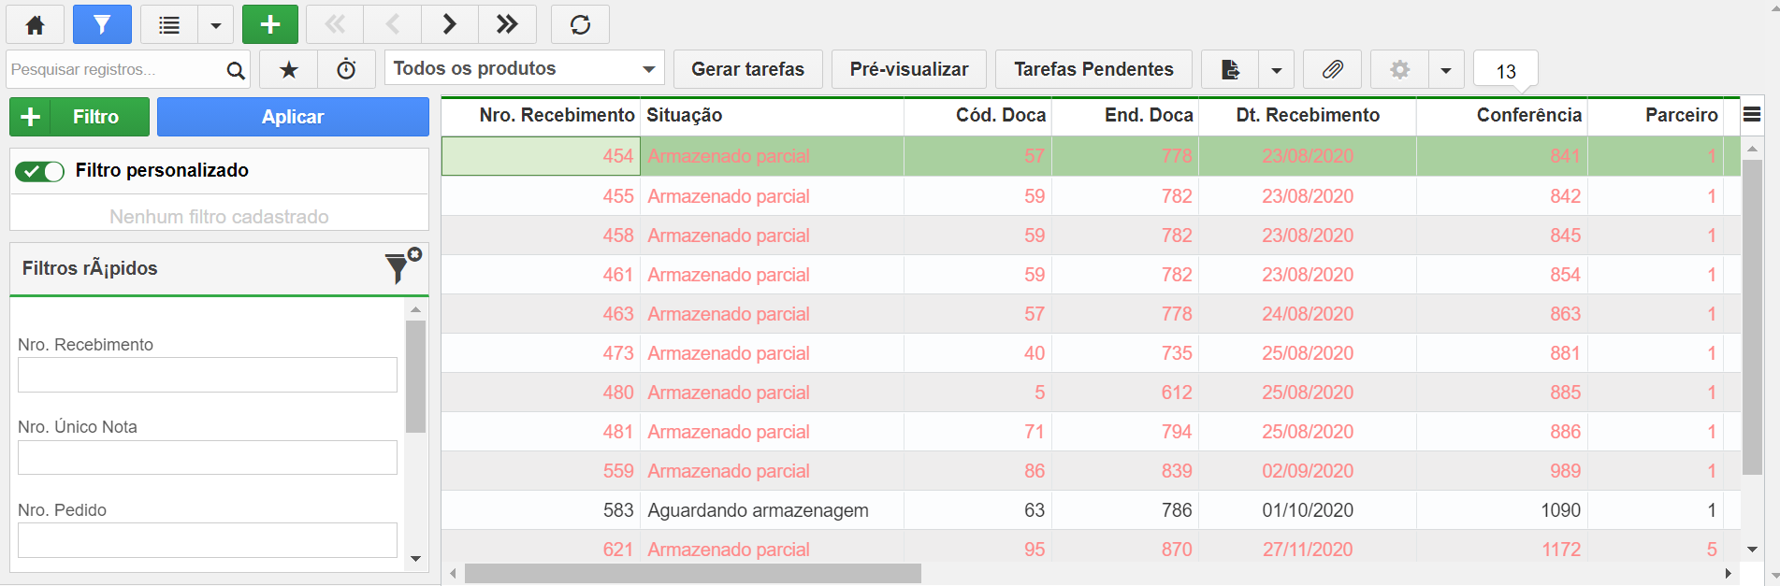Go to next record arrow
Image resolution: width=1780 pixels, height=586 pixels.
pos(449,24)
